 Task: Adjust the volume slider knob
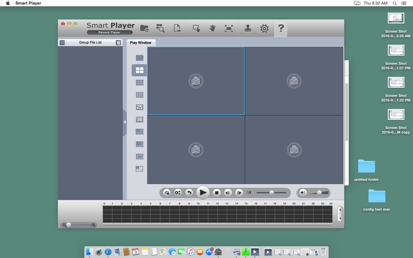(319, 193)
